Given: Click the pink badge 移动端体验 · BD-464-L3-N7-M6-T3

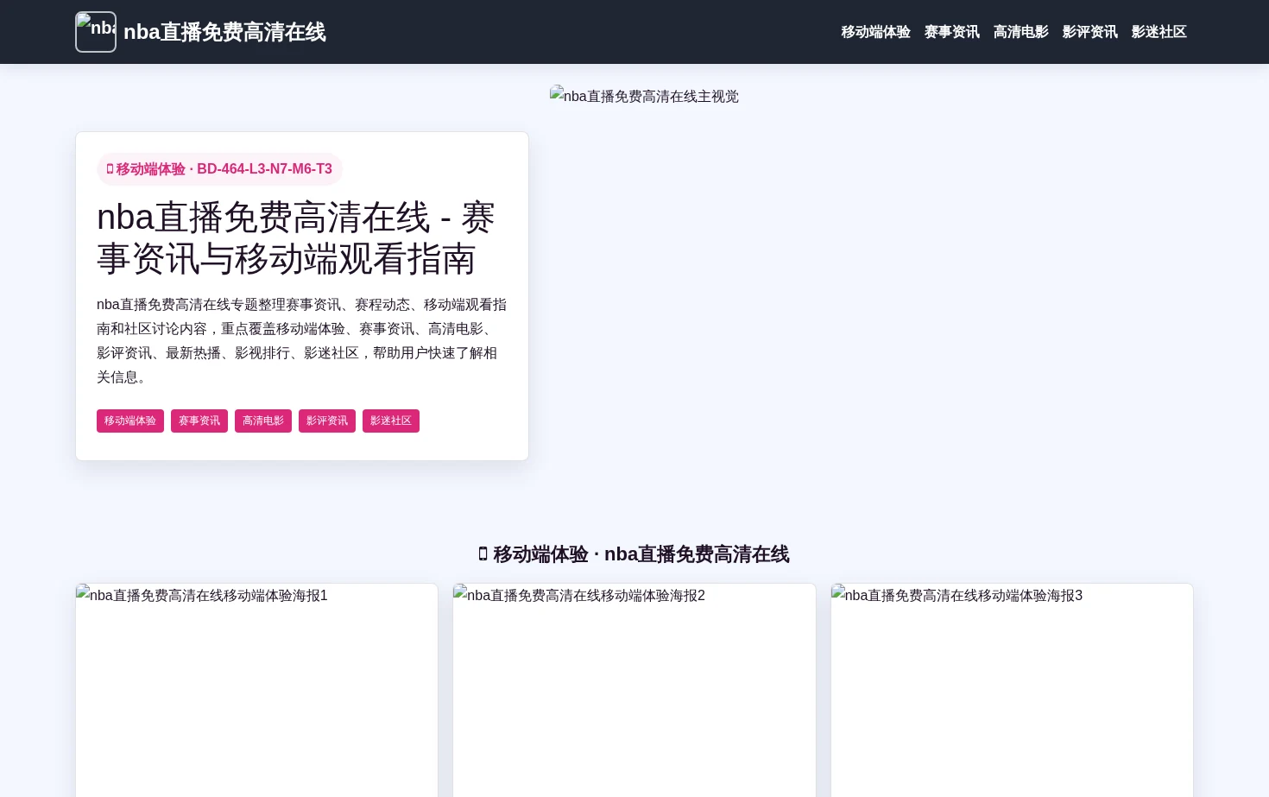Looking at the screenshot, I should click(x=219, y=169).
